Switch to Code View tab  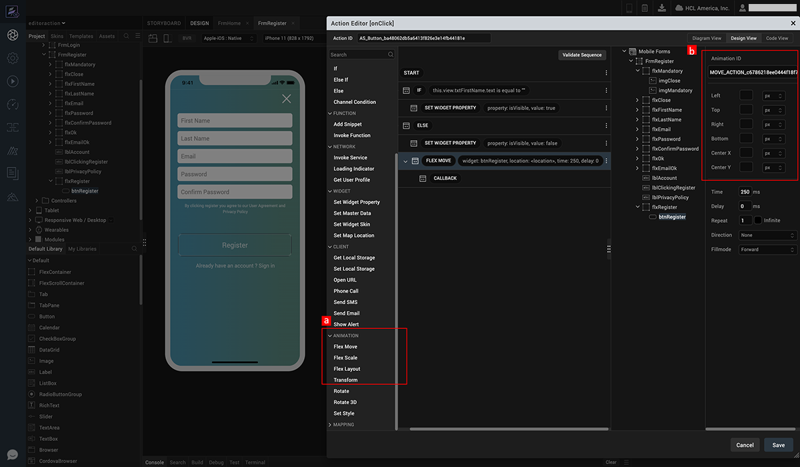tap(777, 38)
